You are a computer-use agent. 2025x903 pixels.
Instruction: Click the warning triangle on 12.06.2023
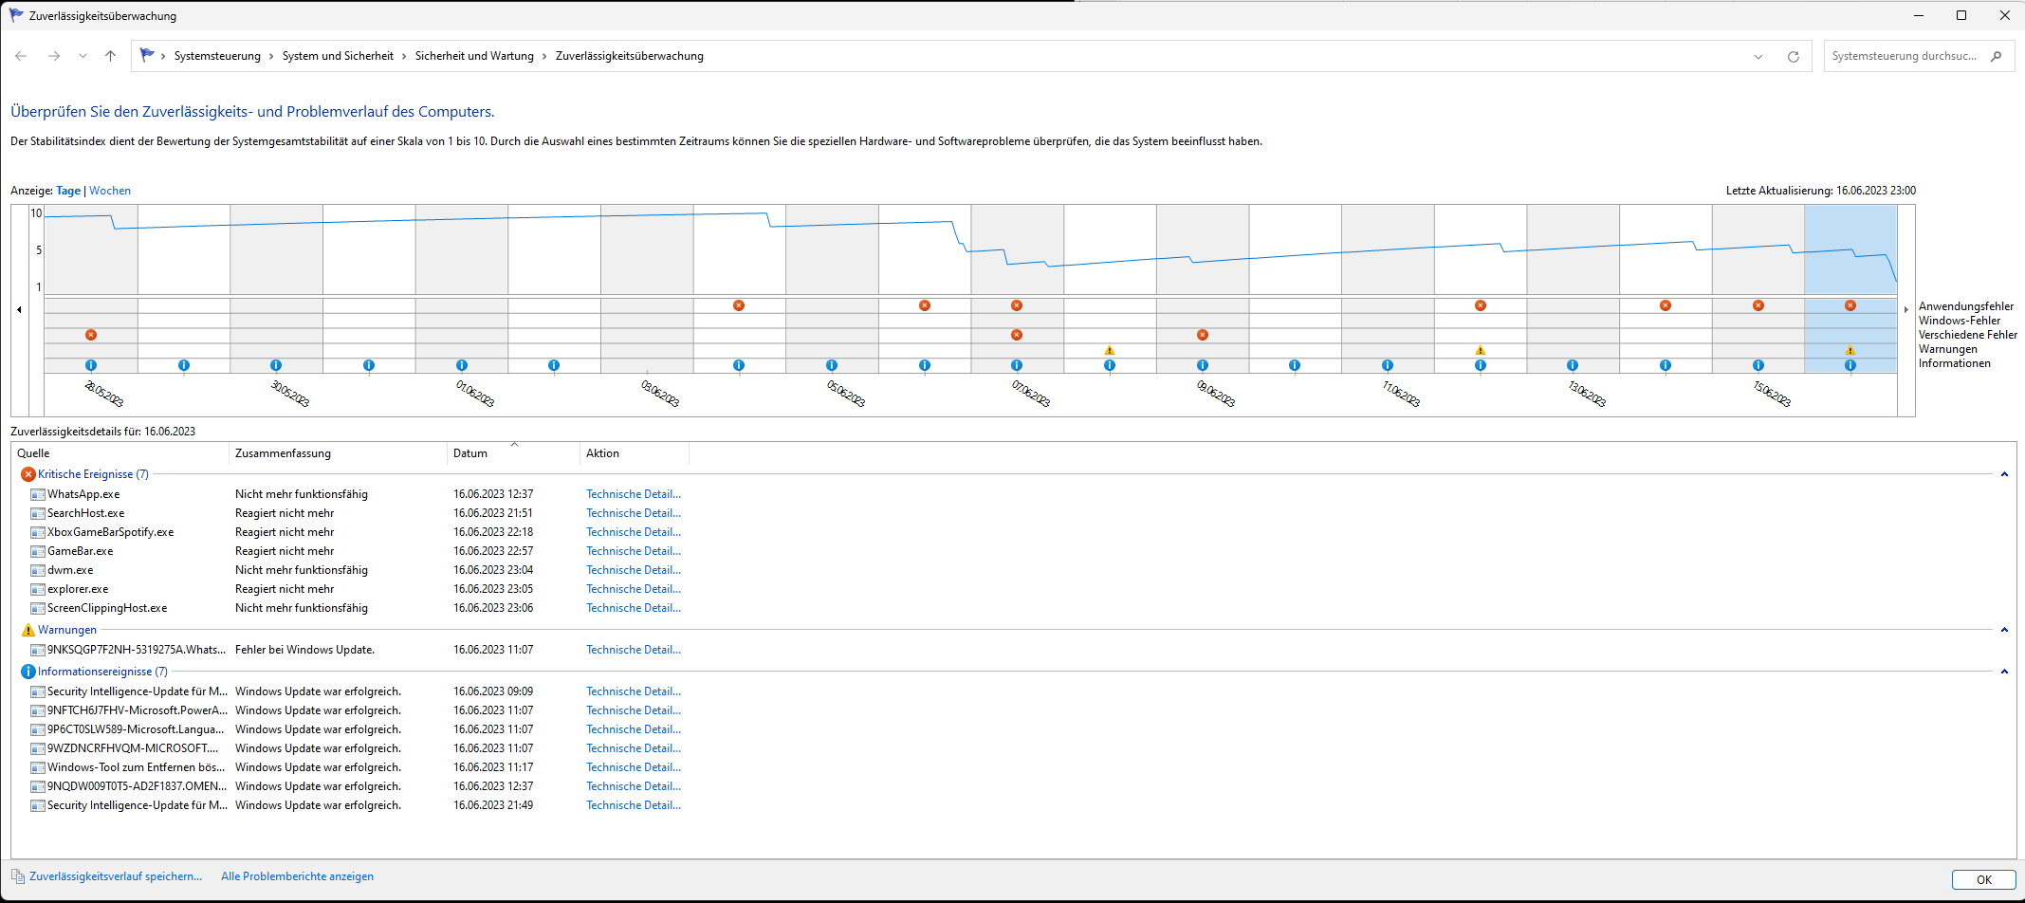pyautogui.click(x=1481, y=350)
